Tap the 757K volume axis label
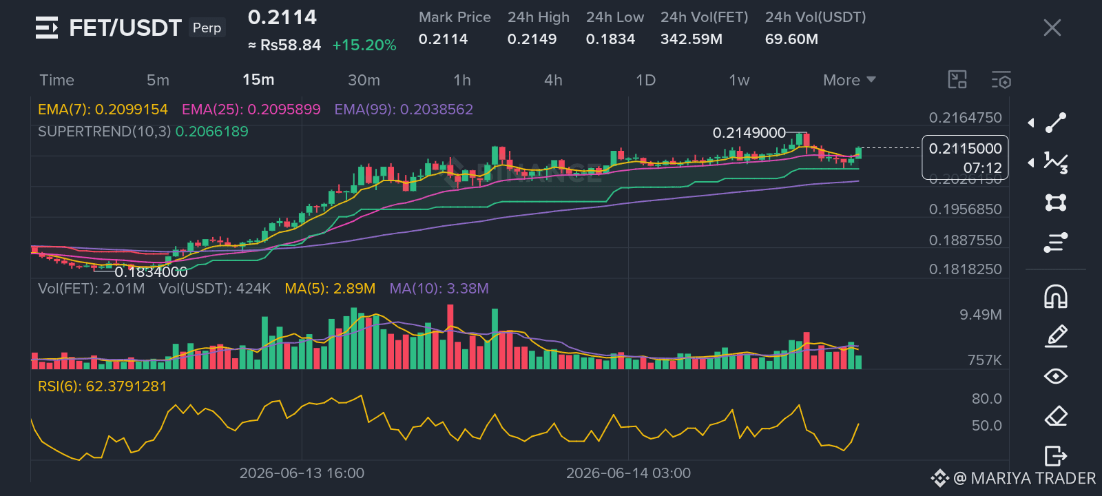The image size is (1102, 496). tap(984, 360)
